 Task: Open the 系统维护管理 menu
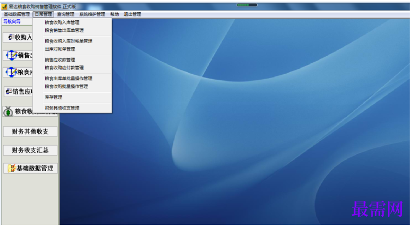[x=92, y=14]
